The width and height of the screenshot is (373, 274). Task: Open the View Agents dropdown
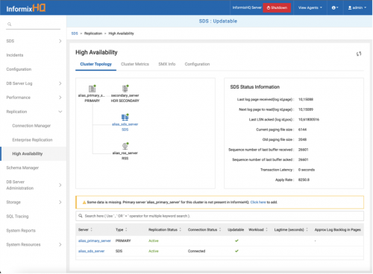(x=310, y=7)
